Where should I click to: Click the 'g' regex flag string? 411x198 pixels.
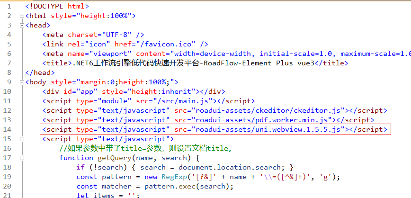325,177
